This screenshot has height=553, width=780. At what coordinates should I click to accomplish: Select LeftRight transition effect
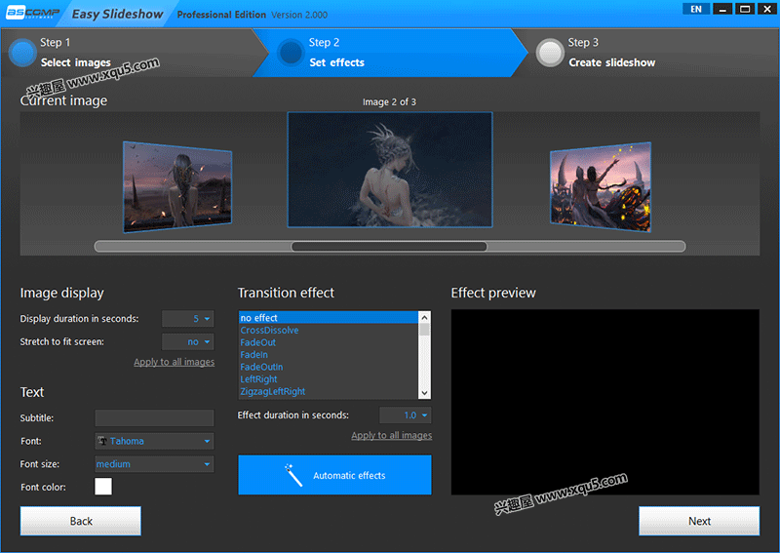tap(329, 379)
